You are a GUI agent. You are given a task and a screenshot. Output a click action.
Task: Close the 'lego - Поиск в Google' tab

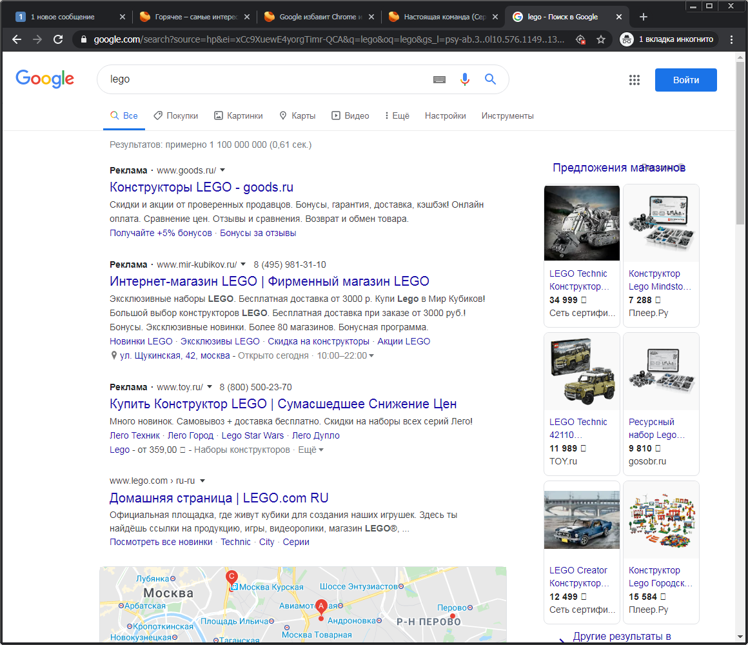click(619, 17)
